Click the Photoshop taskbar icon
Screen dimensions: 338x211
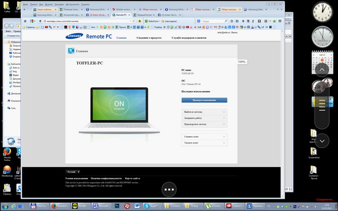pos(117,206)
